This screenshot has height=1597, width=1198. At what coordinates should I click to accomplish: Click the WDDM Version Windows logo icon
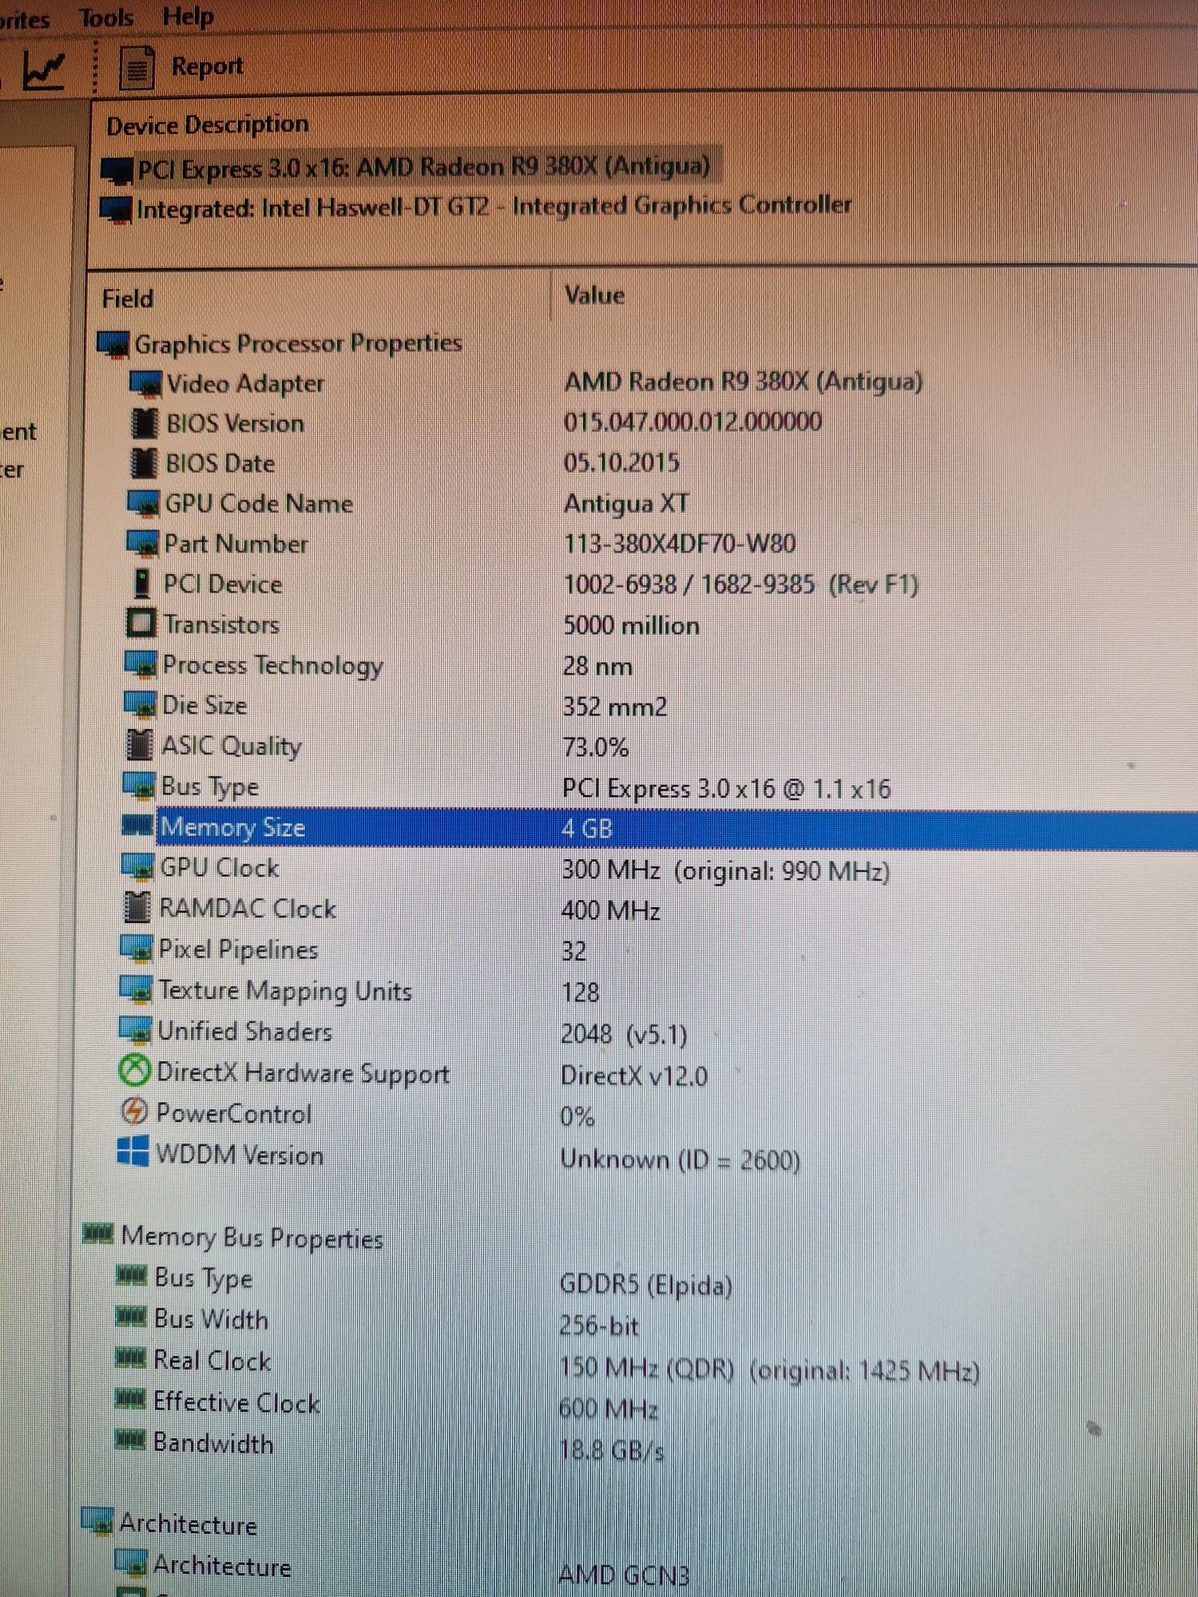point(133,1152)
